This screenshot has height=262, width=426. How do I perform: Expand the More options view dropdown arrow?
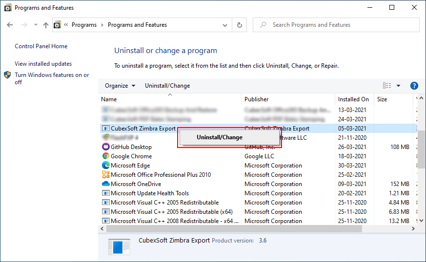tap(398, 86)
